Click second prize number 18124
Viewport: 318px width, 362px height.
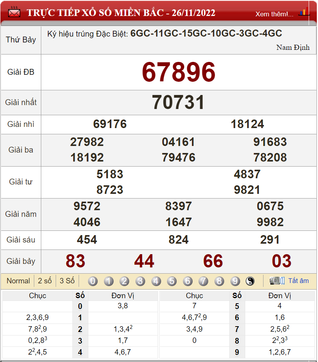click(x=247, y=124)
